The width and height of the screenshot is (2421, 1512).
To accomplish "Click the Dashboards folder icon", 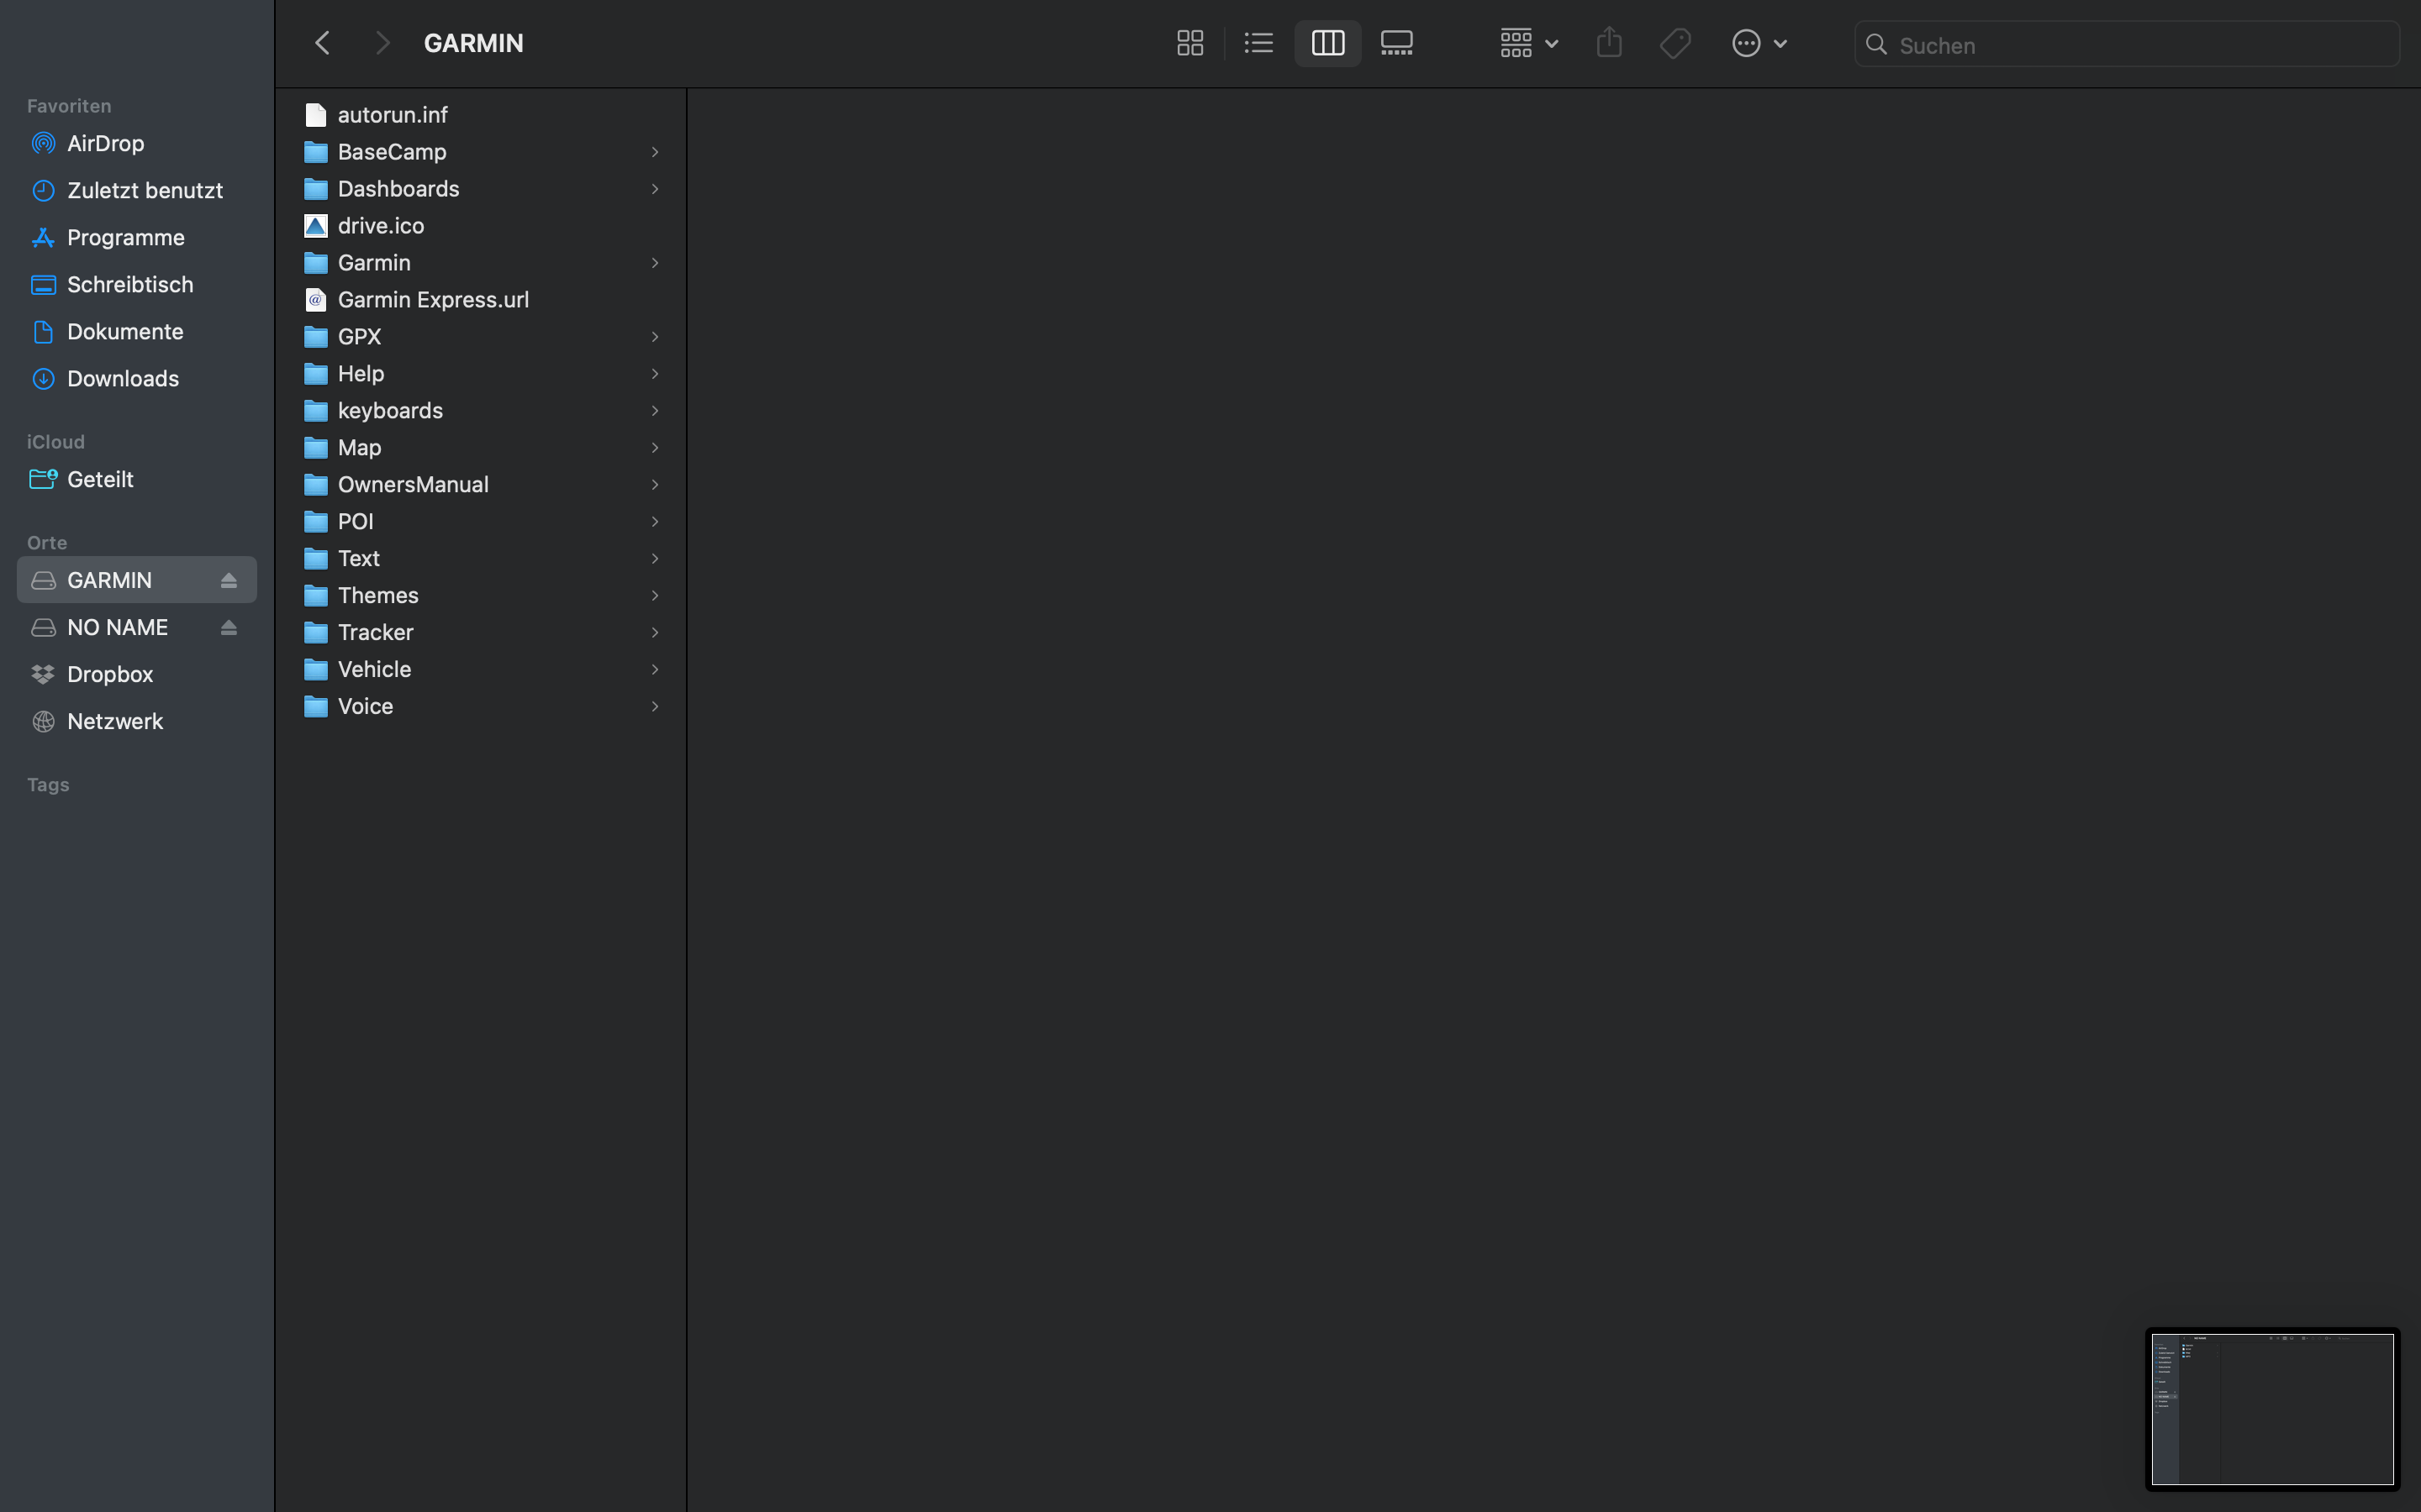I will click(315, 189).
